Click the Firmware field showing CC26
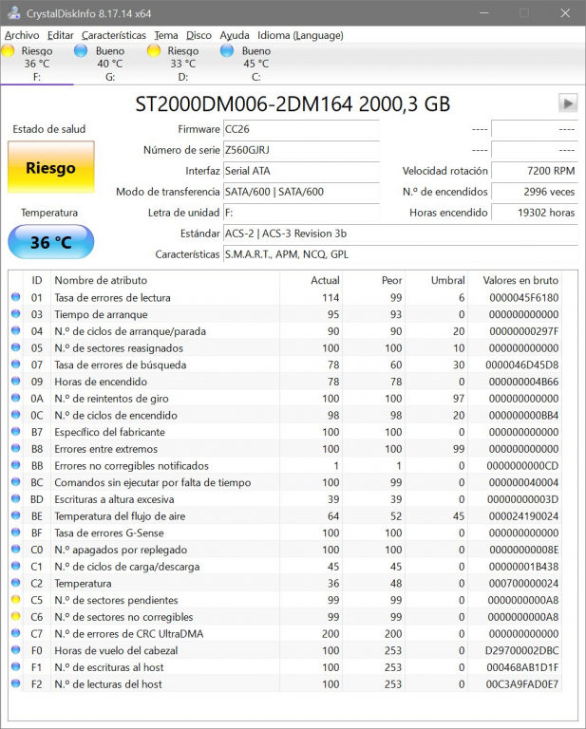Image resolution: width=586 pixels, height=729 pixels. point(300,129)
